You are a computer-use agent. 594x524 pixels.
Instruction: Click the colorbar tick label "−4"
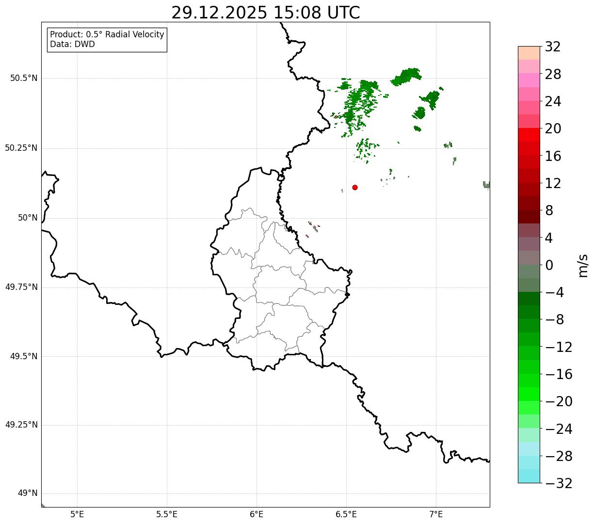[554, 292]
